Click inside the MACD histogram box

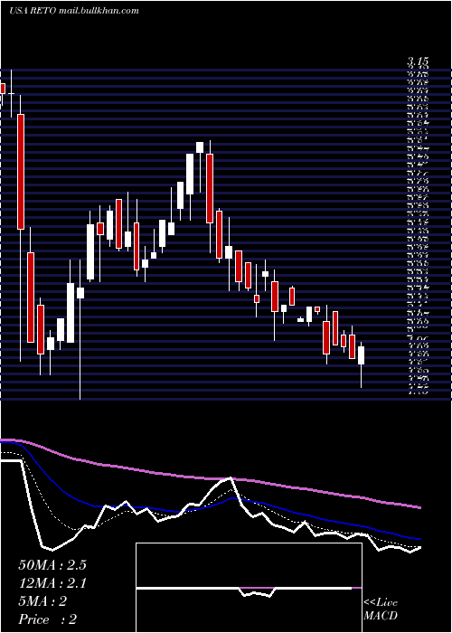249,588
